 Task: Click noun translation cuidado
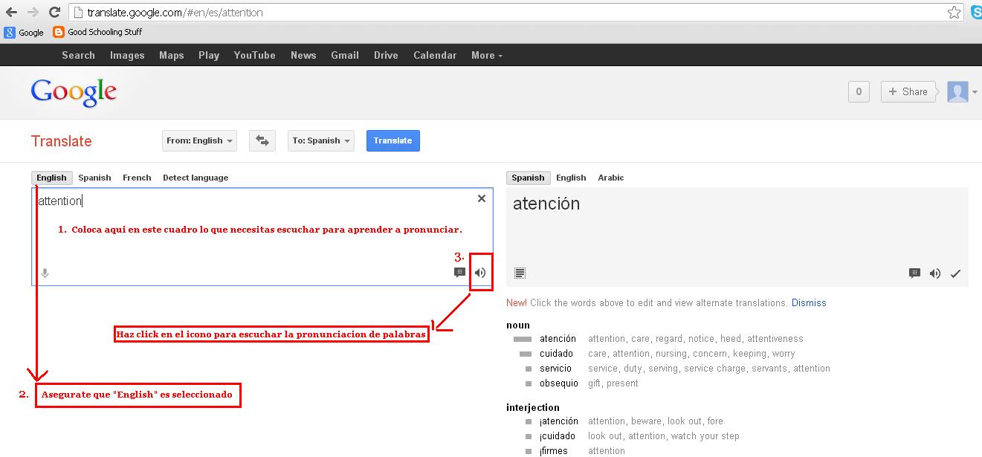556,354
